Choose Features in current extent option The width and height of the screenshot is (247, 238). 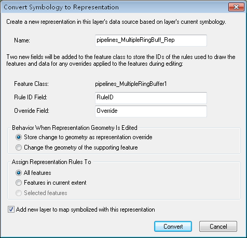tap(19, 183)
